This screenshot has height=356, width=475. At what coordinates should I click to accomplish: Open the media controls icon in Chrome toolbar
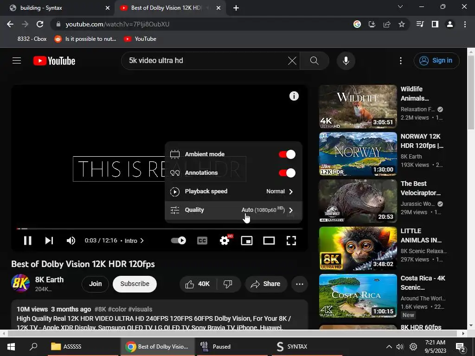[x=420, y=24]
